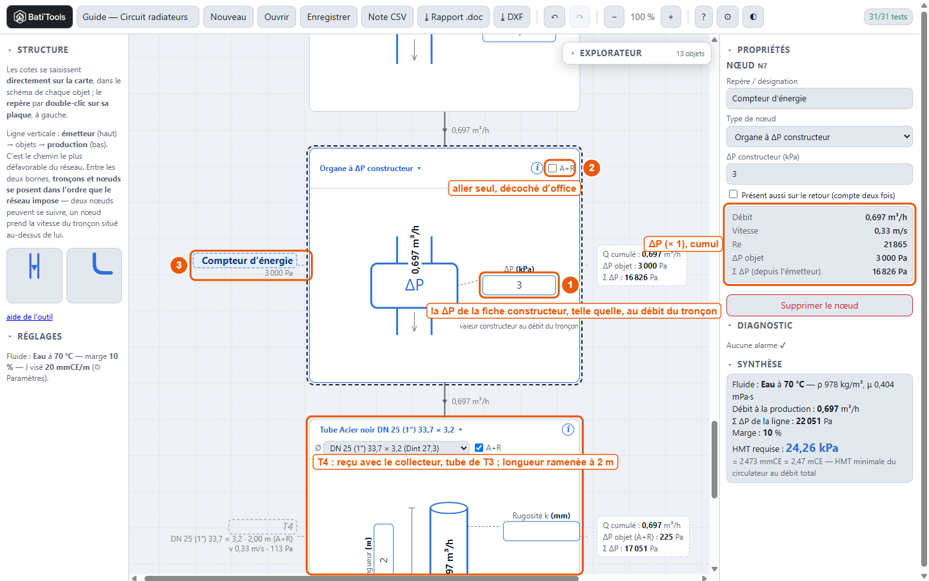Click the Rugosité k (mm) input
Viewport: 929px width, 581px height.
pyautogui.click(x=541, y=531)
